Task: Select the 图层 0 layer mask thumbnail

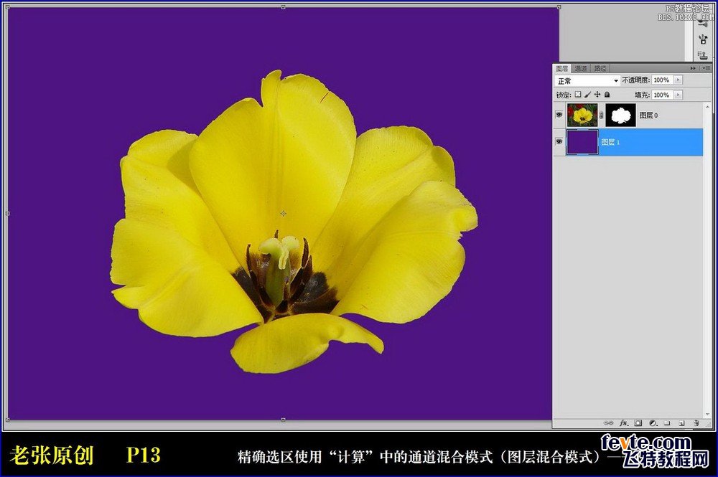Action: (620, 115)
